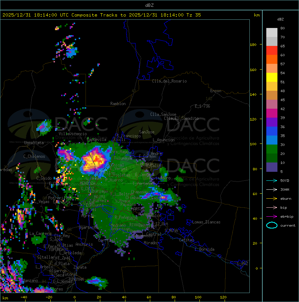299x302 pixels.
Task: Click the Mirador place label
Action: [x=152, y=243]
